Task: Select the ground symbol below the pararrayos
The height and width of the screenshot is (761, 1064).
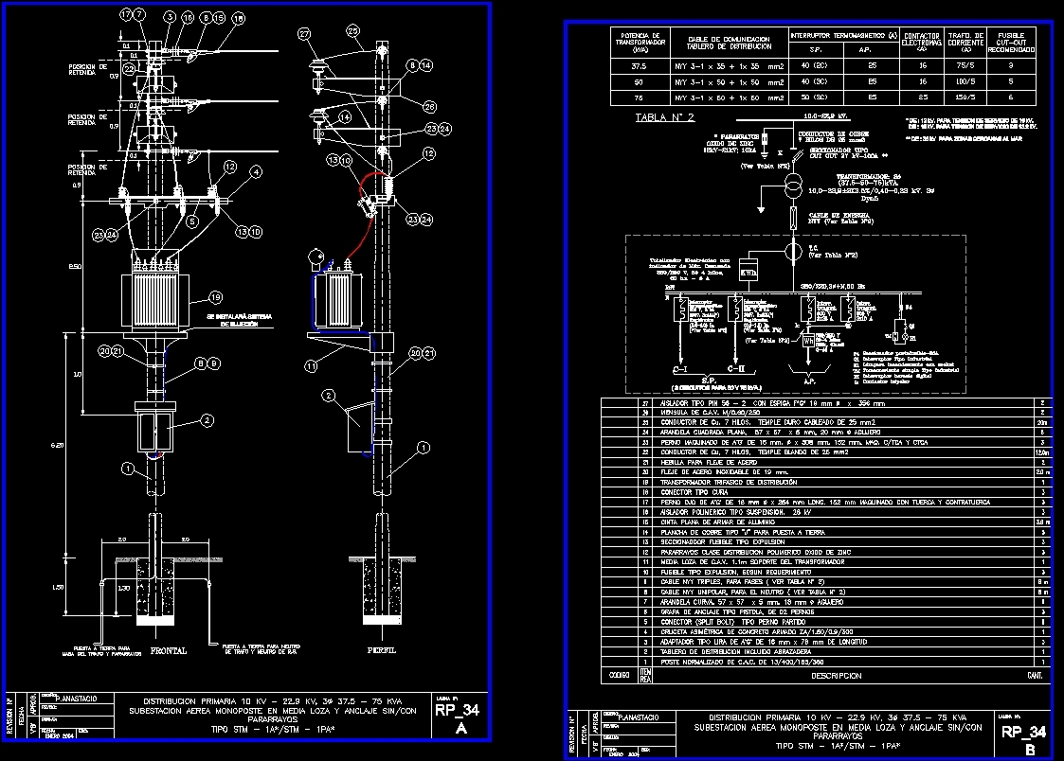Action: click(x=765, y=155)
